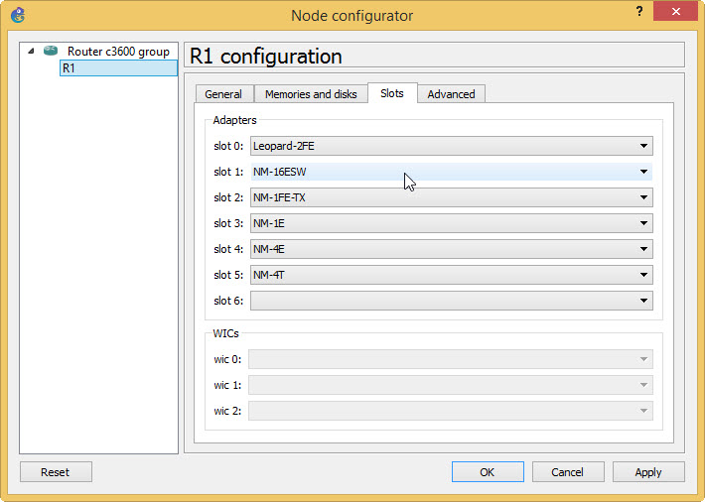This screenshot has width=705, height=502.
Task: Click the GNS3 application icon in title bar
Action: point(18,15)
